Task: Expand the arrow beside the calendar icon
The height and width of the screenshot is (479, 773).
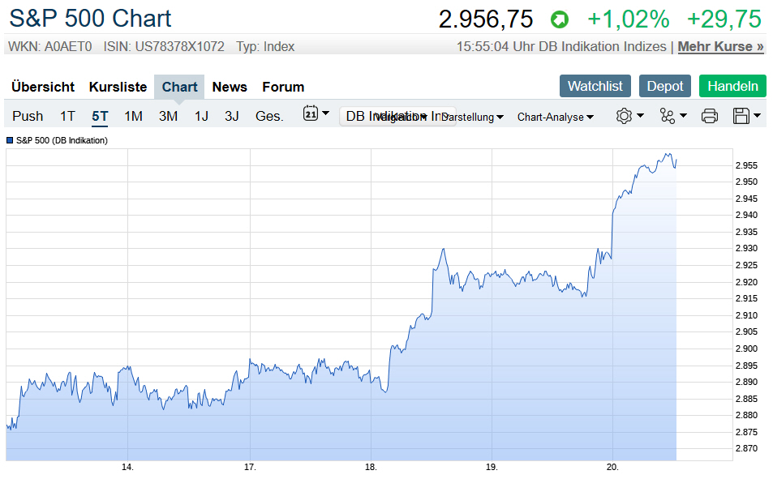Action: tap(325, 113)
